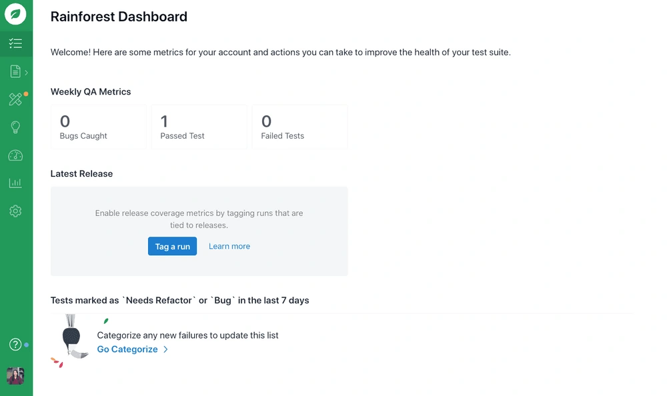This screenshot has height=396, width=667.
Task: Open the settings gear icon
Action: click(x=15, y=211)
